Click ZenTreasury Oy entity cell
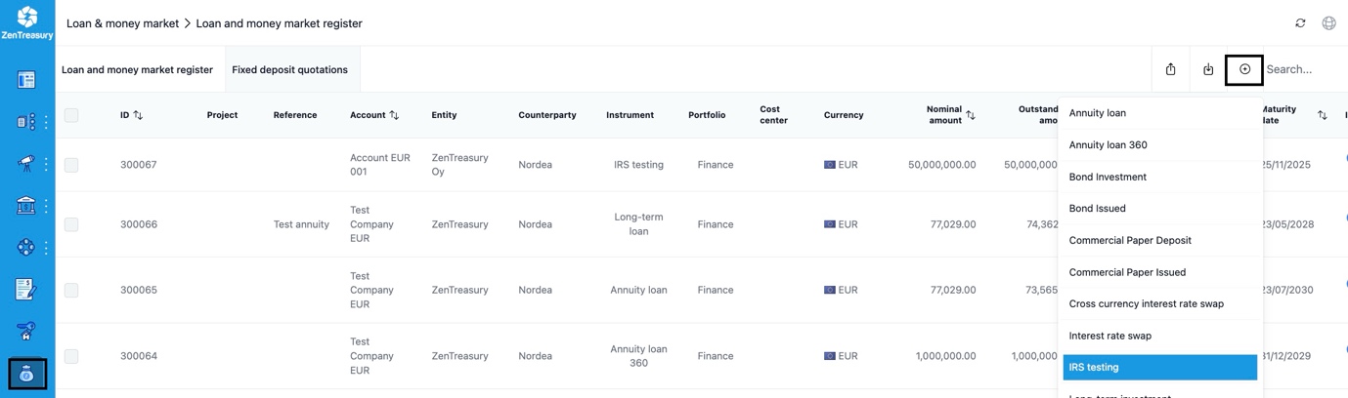This screenshot has height=398, width=1348. pyautogui.click(x=459, y=165)
